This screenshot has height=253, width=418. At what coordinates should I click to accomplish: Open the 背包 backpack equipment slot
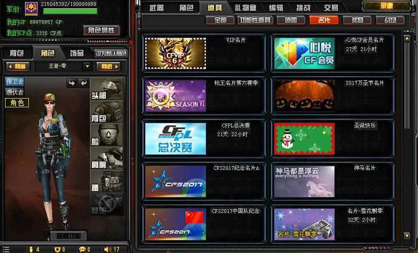(x=107, y=112)
